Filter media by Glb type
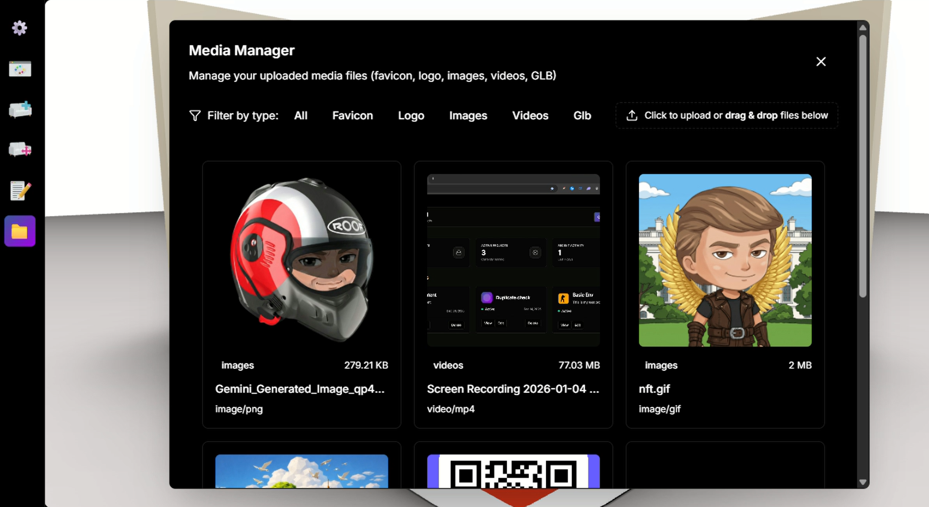This screenshot has width=929, height=507. point(582,116)
